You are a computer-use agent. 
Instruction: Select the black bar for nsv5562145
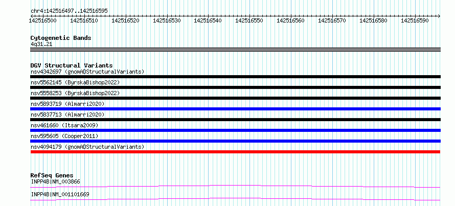pos(236,87)
